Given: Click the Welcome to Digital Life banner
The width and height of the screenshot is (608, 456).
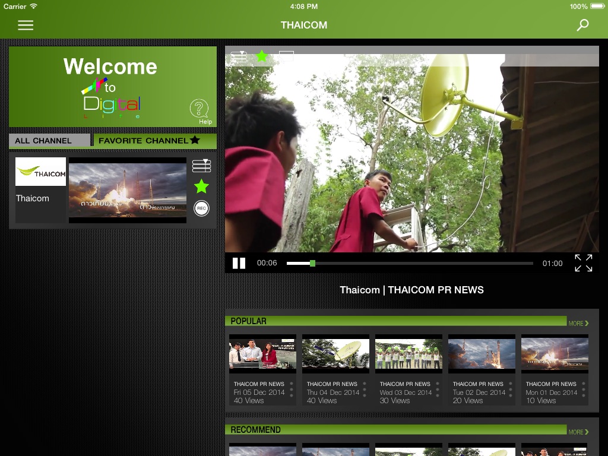Looking at the screenshot, I should coord(112,87).
